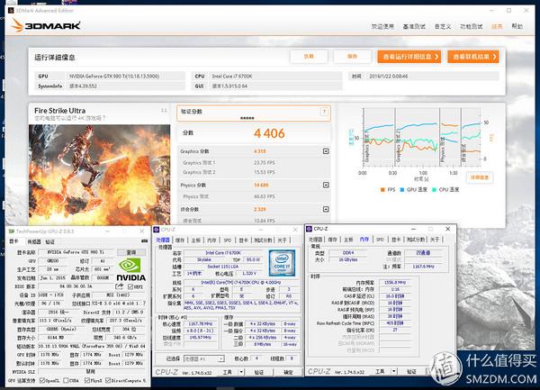Open the 功能测试 page in 3DMark
Image resolution: width=540 pixels, height=390 pixels.
pos(471,26)
